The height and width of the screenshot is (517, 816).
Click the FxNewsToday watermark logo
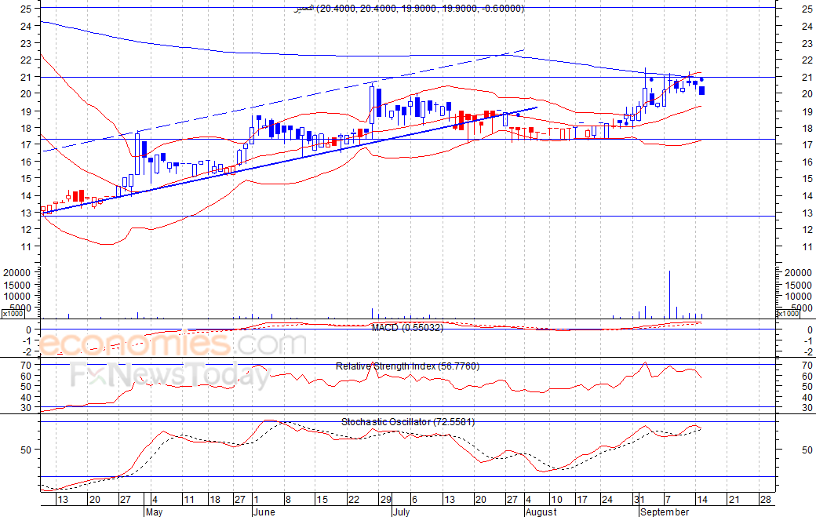click(x=170, y=376)
